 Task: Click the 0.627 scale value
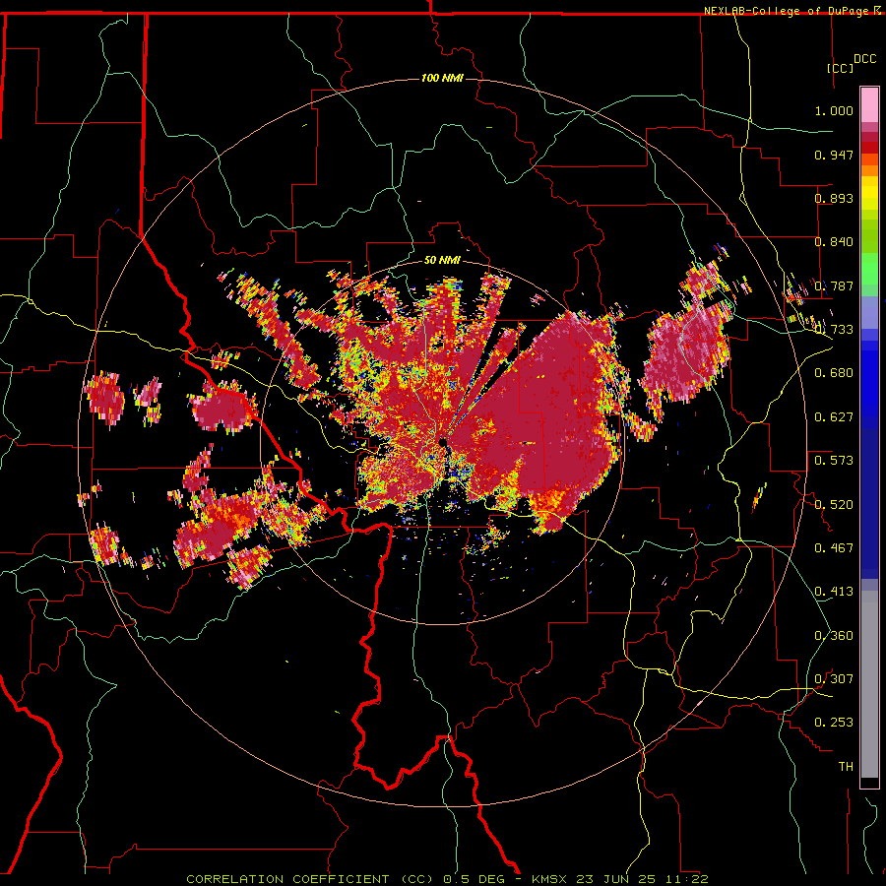(x=834, y=417)
